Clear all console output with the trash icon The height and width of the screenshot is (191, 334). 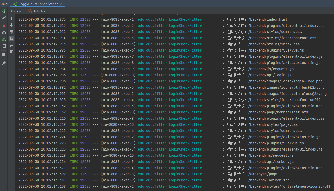pyautogui.click(x=11, y=52)
